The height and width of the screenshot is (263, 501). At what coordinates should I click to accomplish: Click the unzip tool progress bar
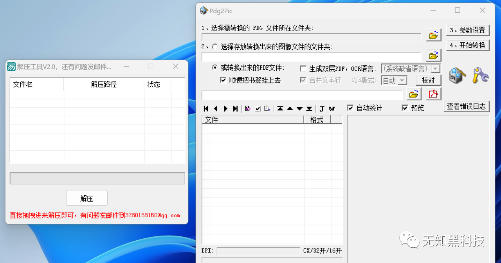97,178
